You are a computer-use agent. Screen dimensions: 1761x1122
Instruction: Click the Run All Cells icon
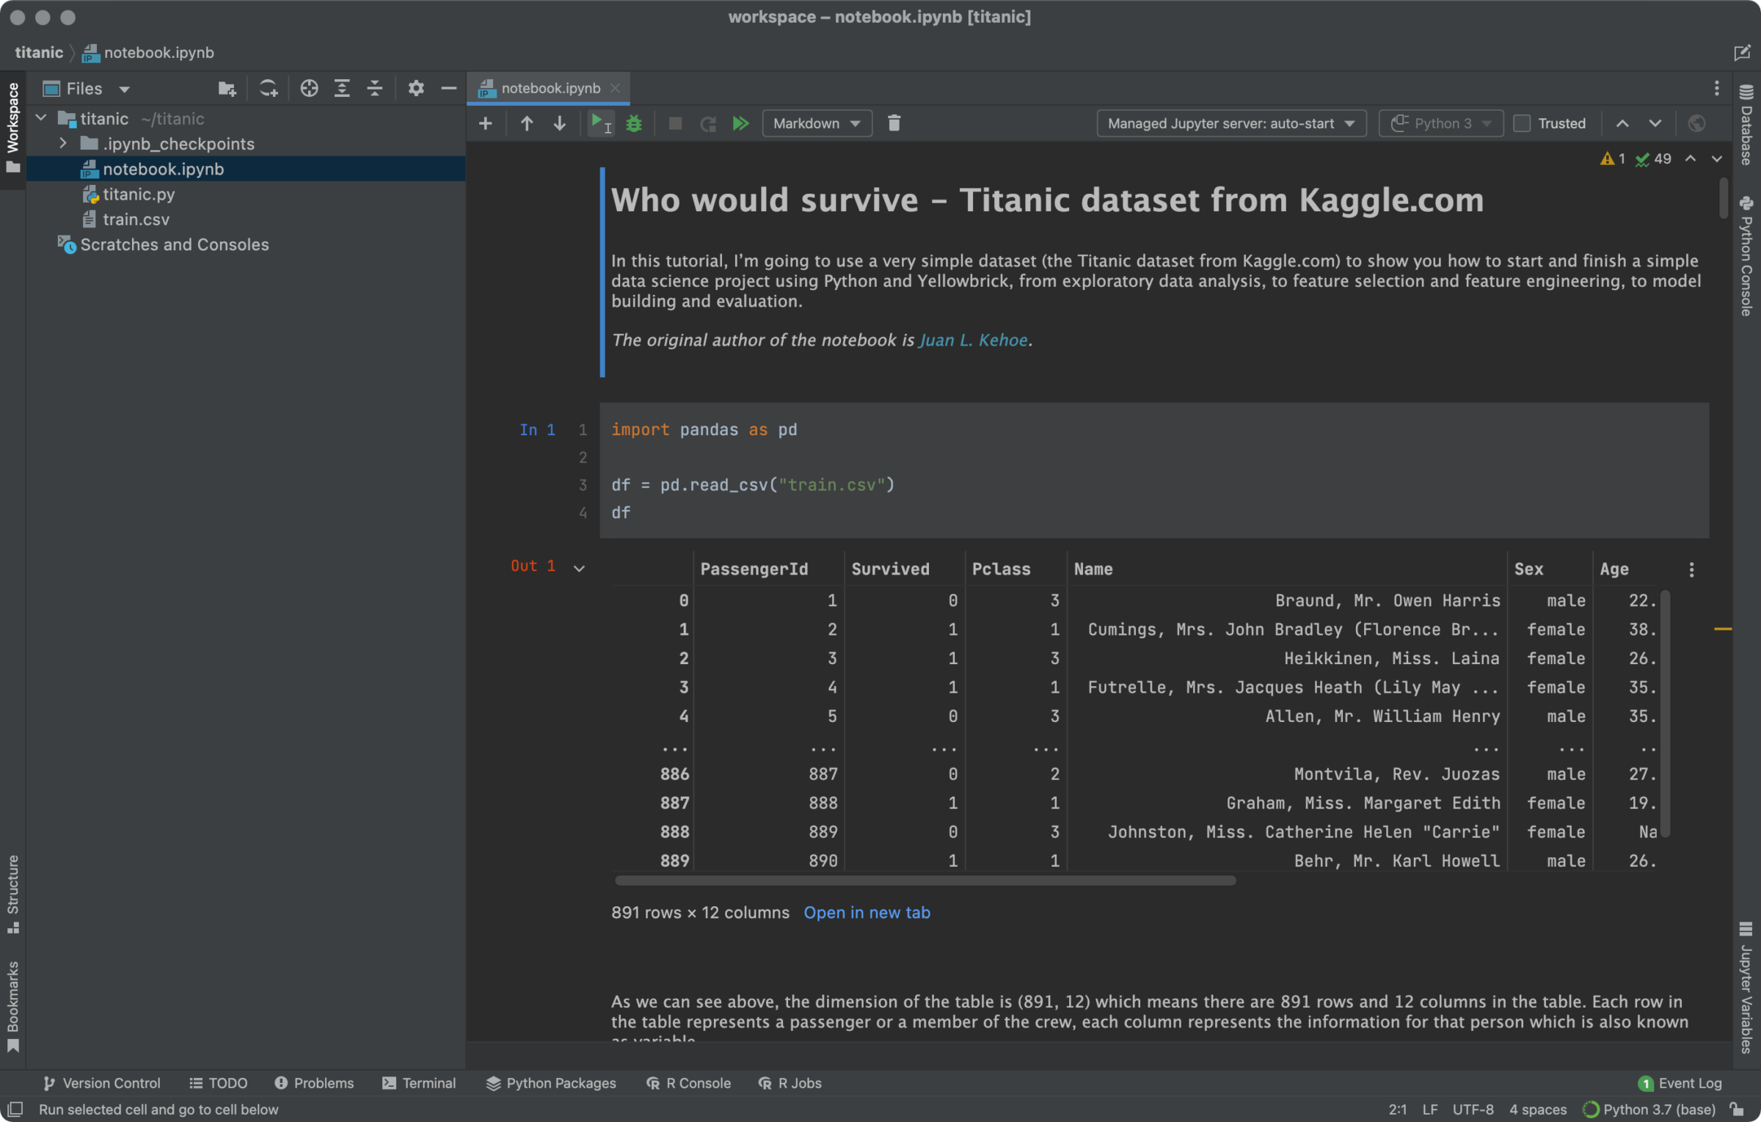(x=742, y=123)
